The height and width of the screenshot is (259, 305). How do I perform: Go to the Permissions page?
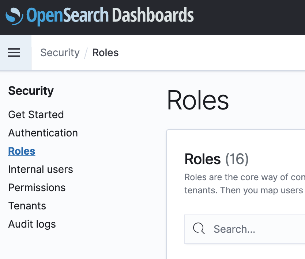(x=37, y=188)
